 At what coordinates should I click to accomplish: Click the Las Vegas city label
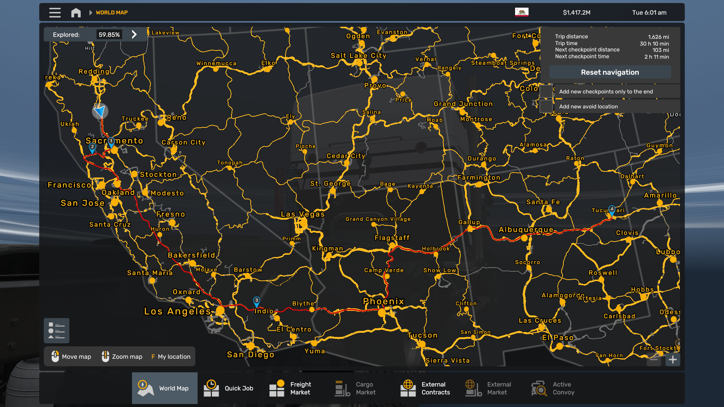[302, 214]
